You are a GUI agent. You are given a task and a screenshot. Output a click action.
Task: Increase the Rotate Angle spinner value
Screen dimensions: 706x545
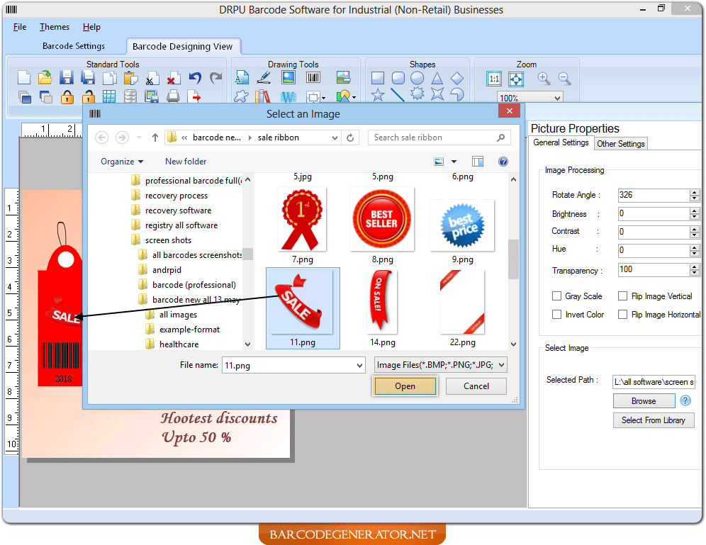tap(694, 193)
